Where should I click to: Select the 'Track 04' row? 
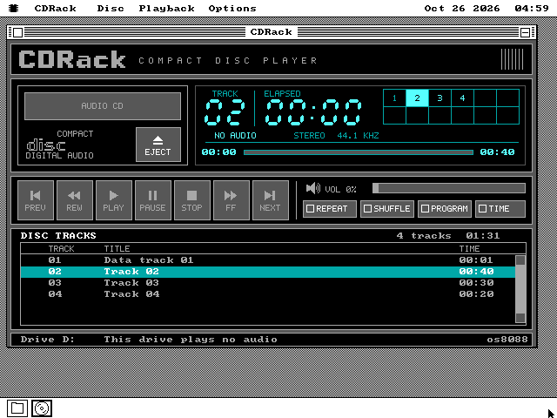click(x=268, y=294)
